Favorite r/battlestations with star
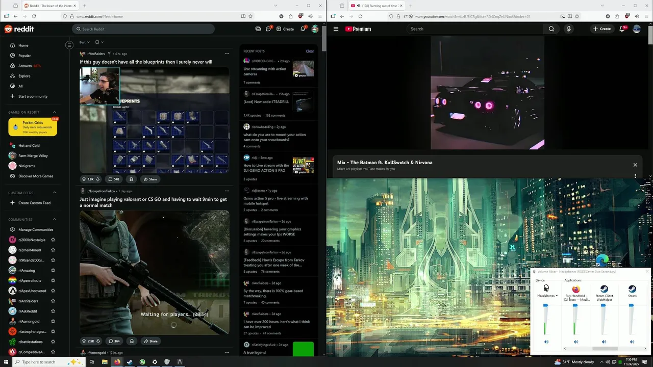The height and width of the screenshot is (367, 653). [x=53, y=342]
